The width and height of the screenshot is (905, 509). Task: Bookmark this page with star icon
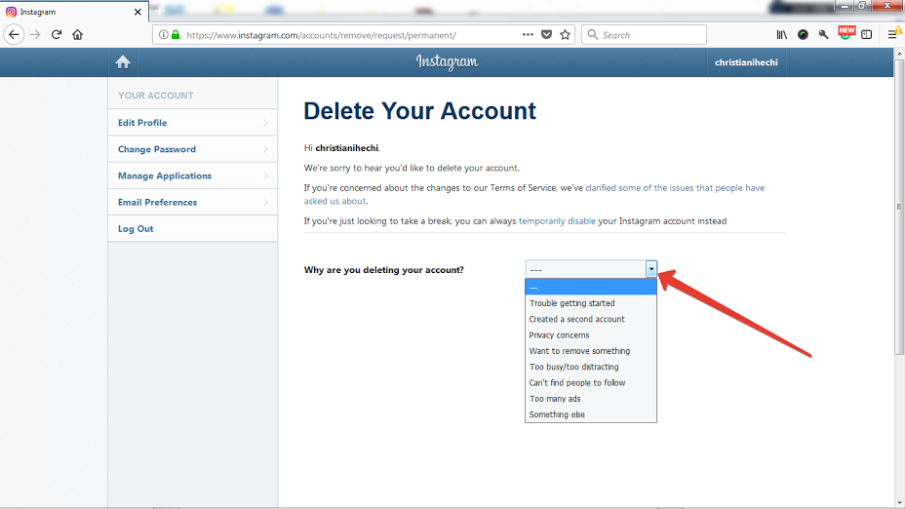565,35
